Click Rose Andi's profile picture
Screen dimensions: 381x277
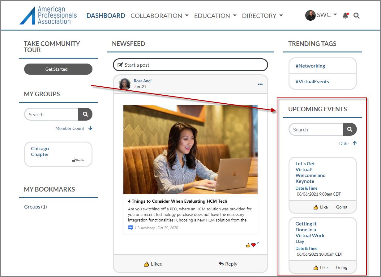click(x=125, y=84)
